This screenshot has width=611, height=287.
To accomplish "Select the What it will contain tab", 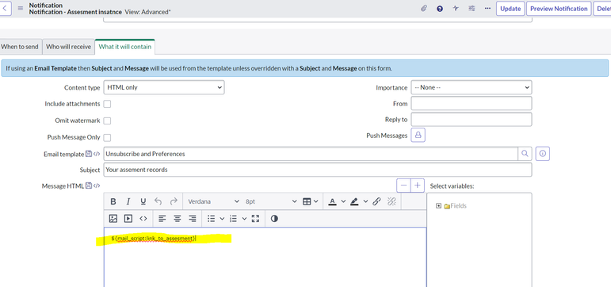I will (x=125, y=47).
